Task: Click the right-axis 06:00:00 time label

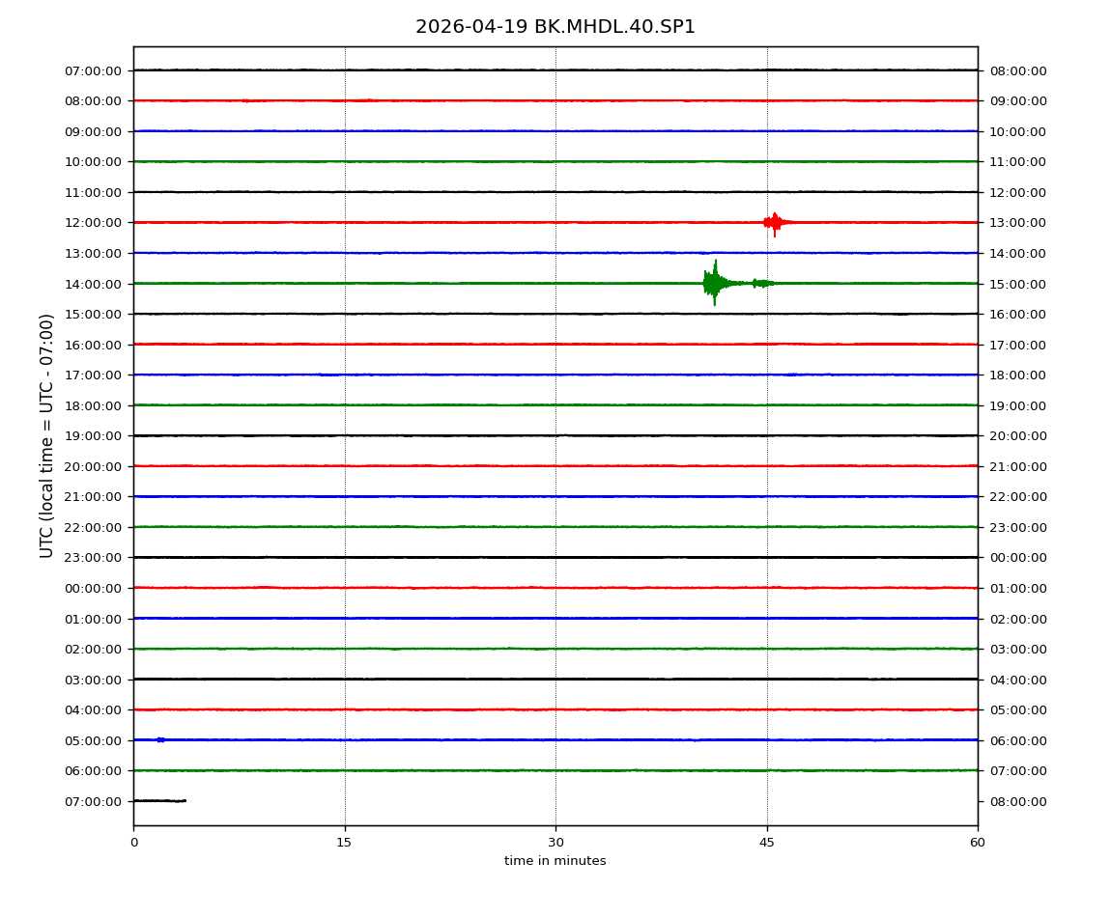Action: [1017, 740]
